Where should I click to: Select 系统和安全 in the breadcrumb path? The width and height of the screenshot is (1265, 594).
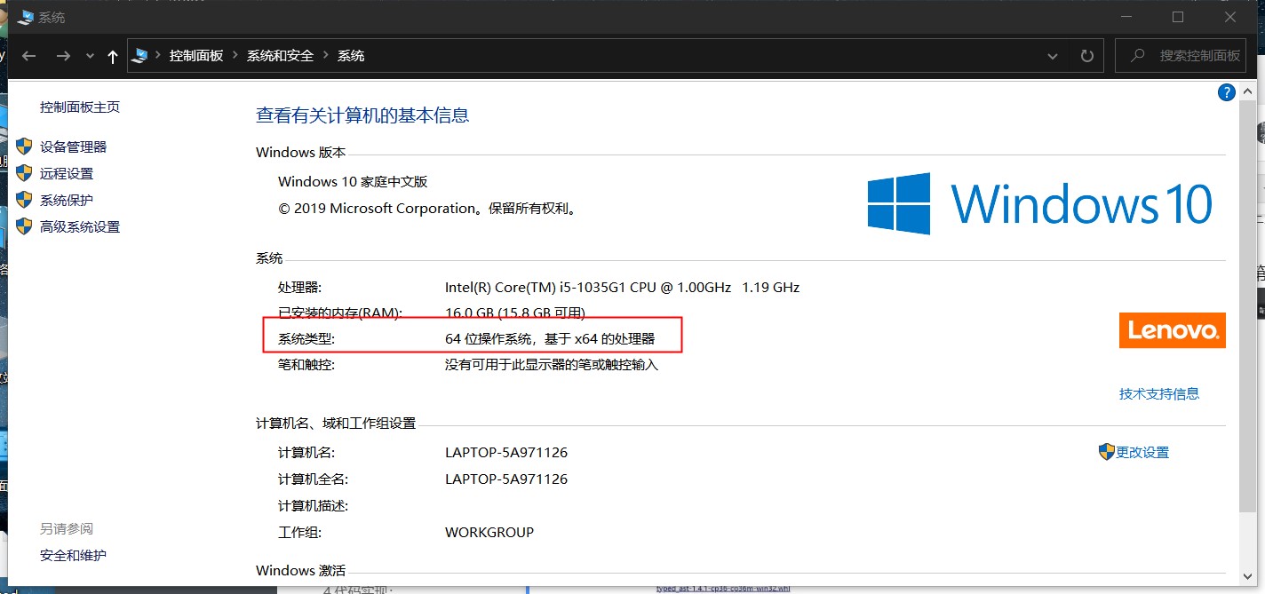[x=280, y=55]
